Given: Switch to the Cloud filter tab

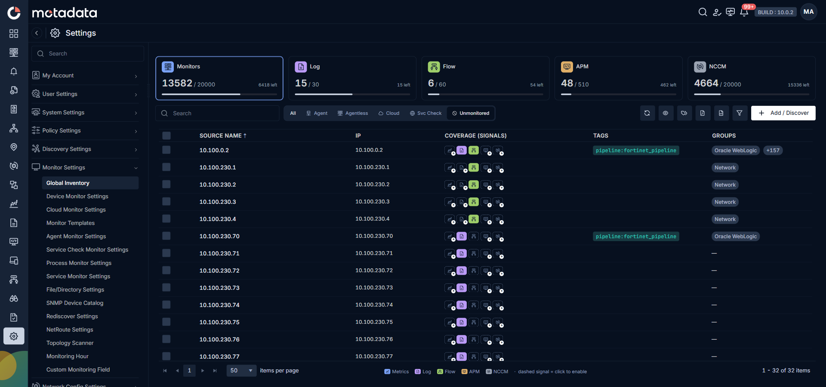Looking at the screenshot, I should point(389,114).
